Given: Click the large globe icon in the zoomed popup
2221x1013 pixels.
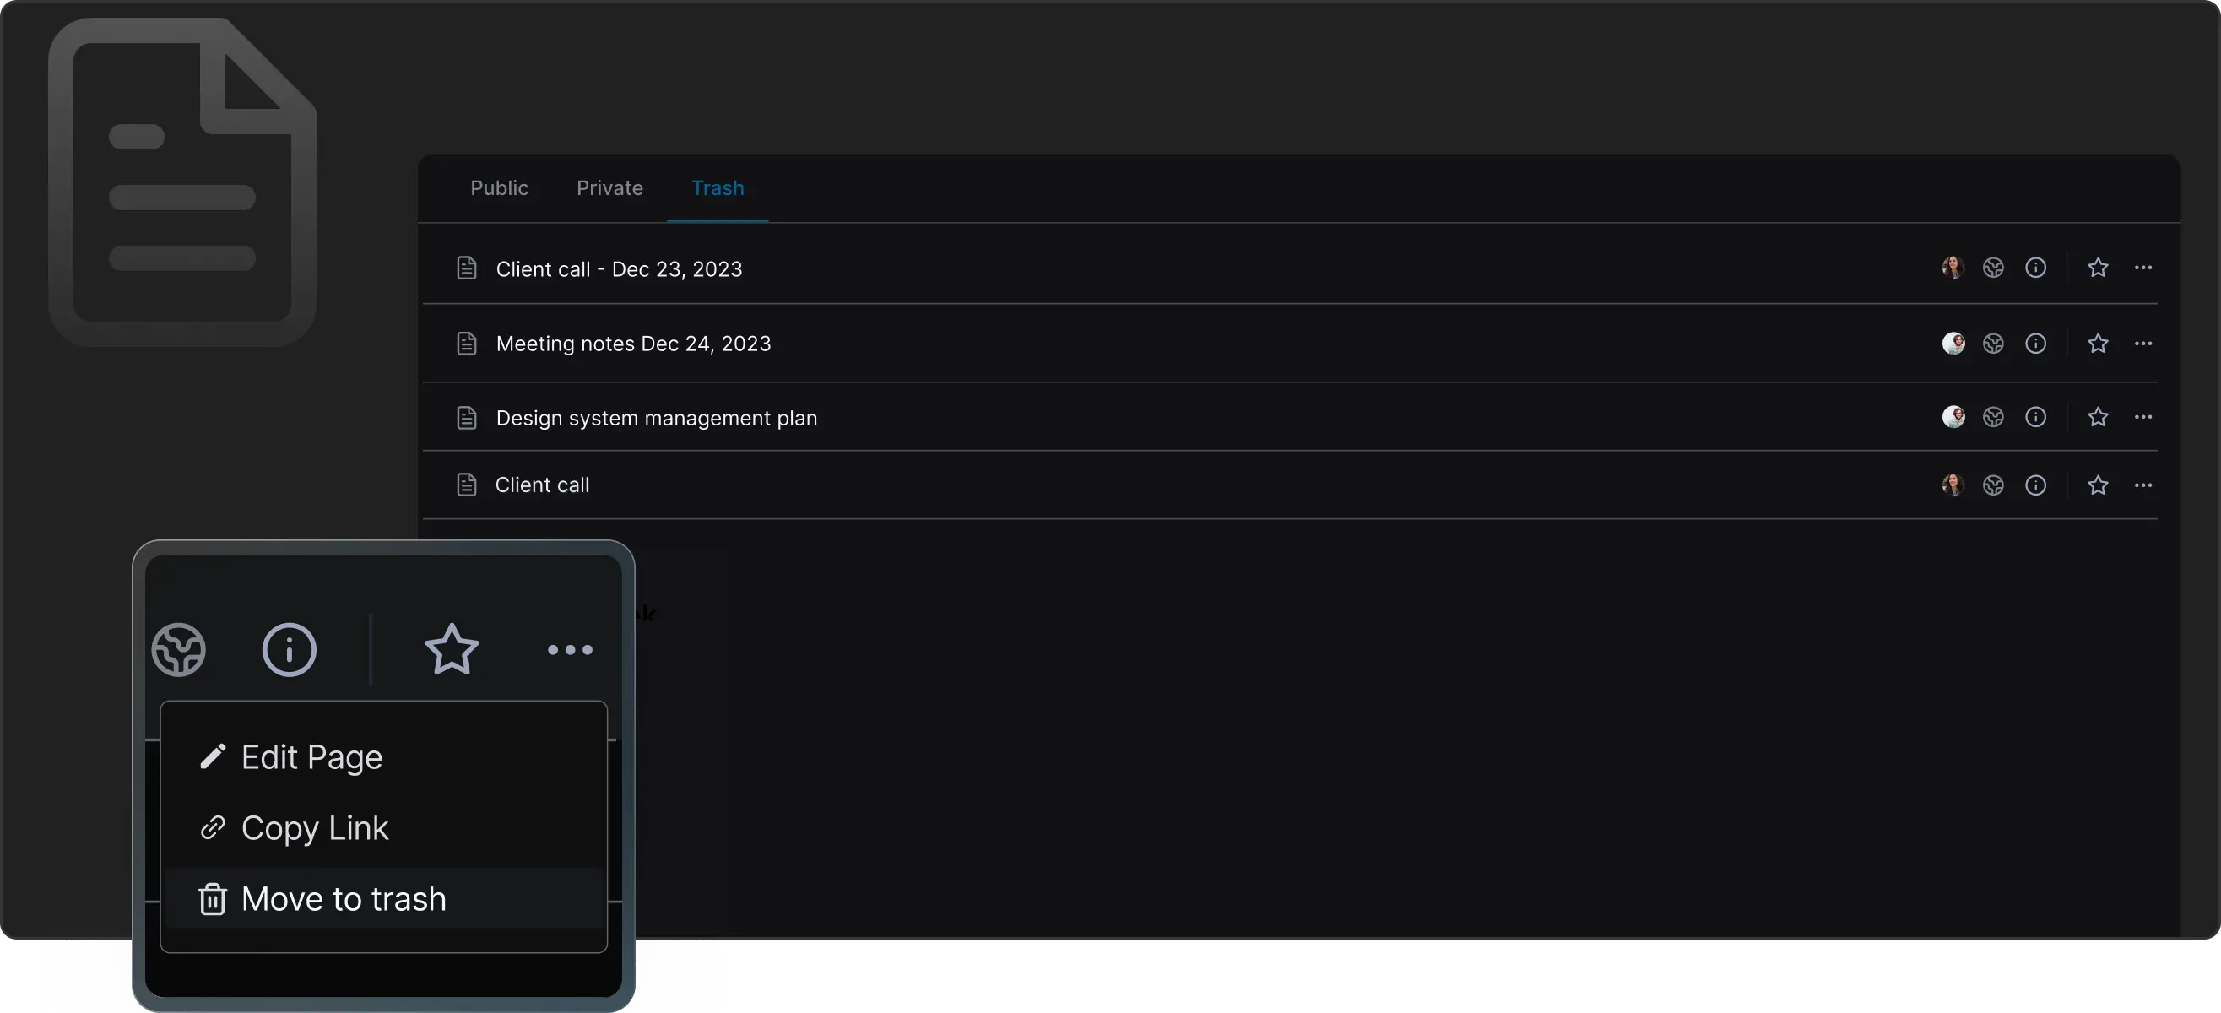Looking at the screenshot, I should tap(178, 649).
